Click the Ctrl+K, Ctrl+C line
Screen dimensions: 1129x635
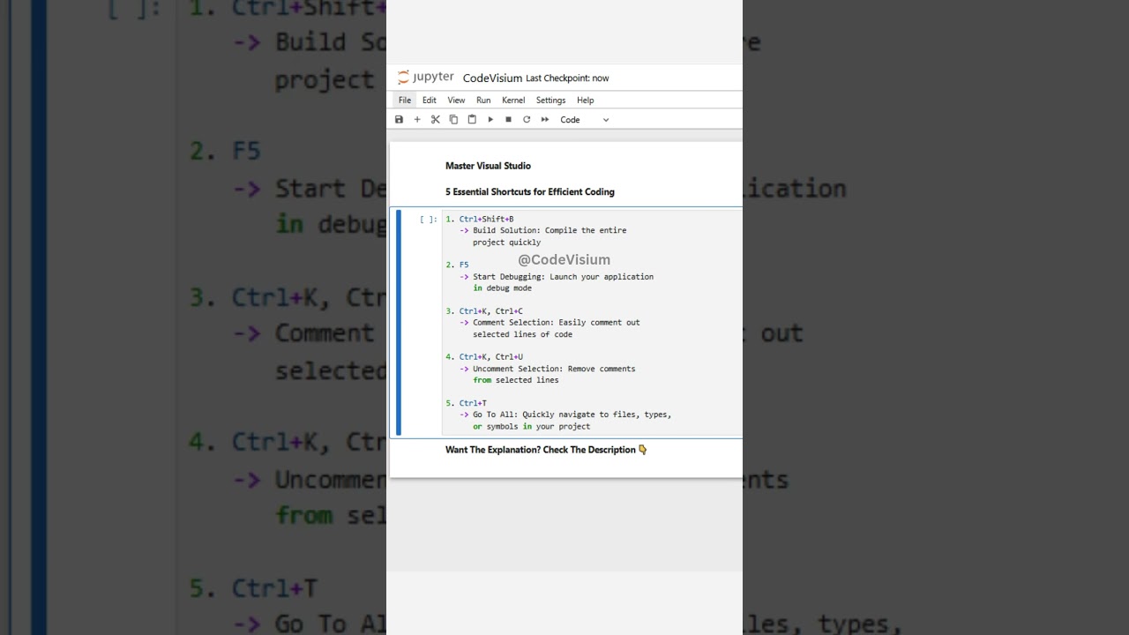(x=484, y=311)
